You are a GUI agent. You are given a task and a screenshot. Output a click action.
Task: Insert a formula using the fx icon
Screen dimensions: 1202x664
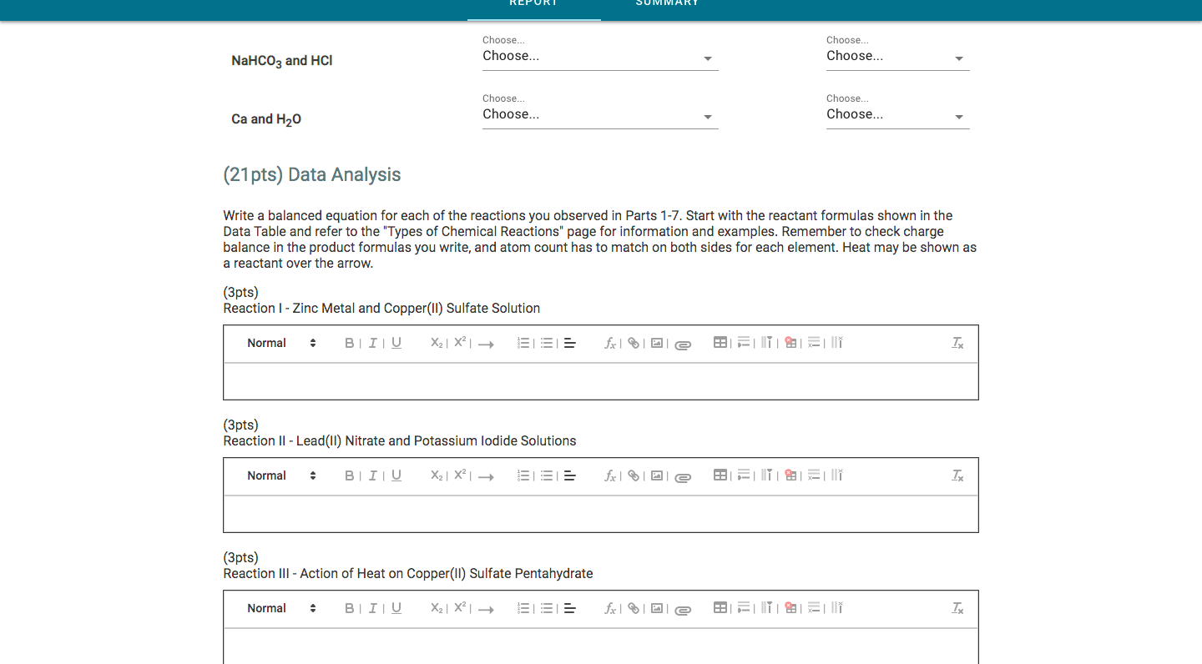tap(610, 343)
